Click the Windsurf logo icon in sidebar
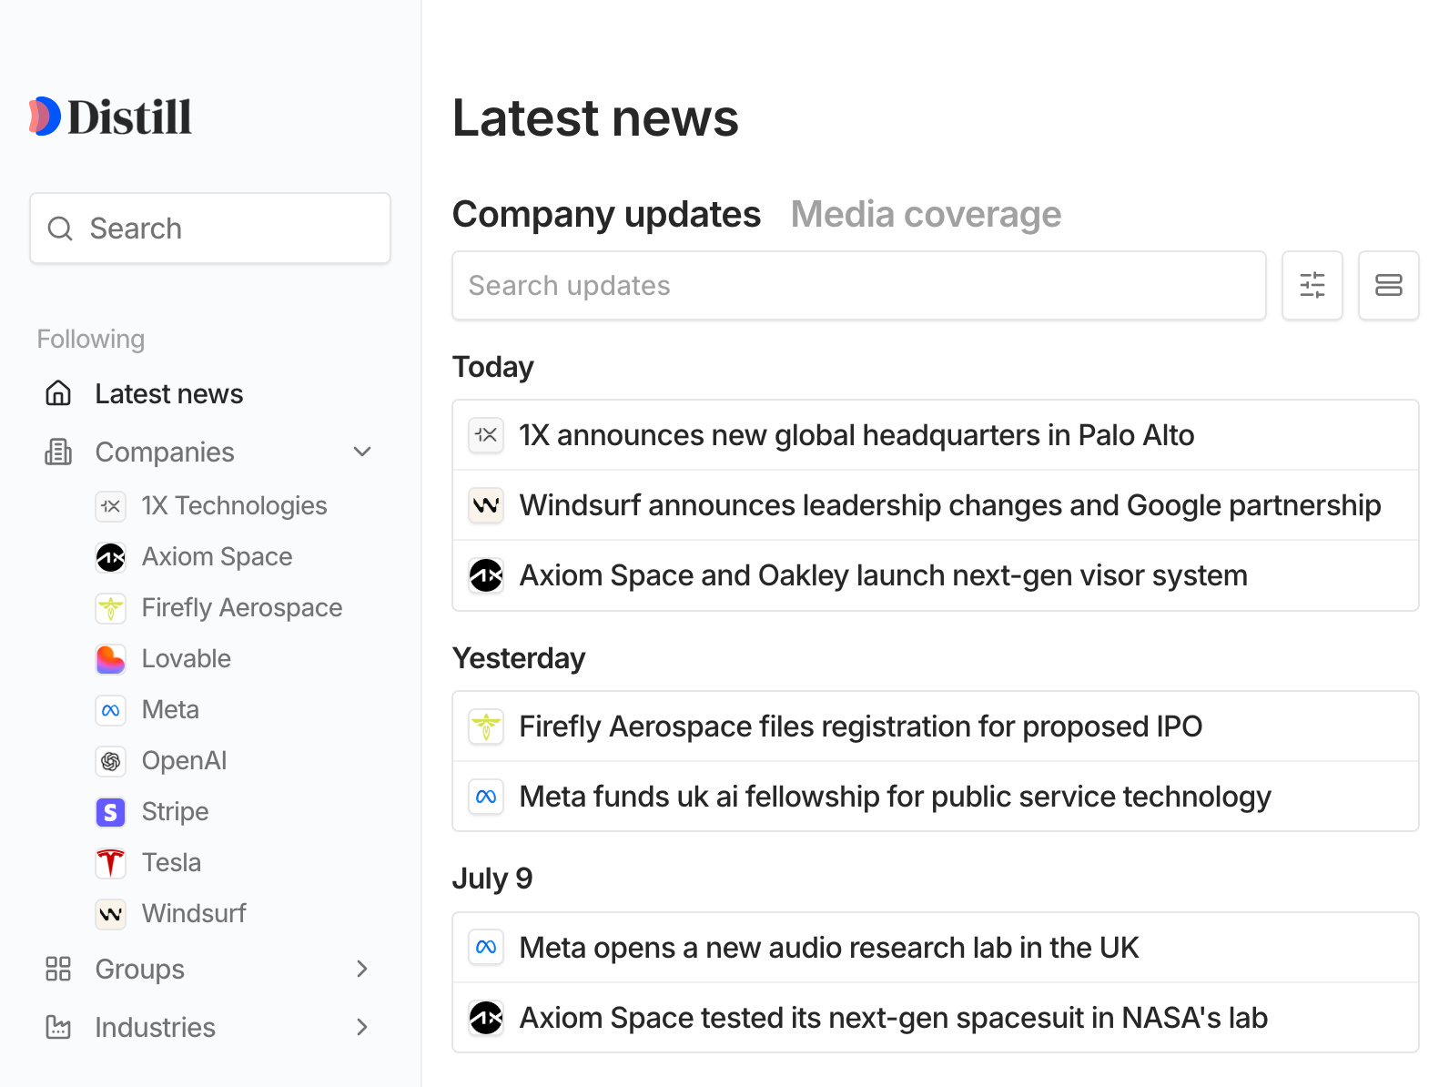 [111, 914]
